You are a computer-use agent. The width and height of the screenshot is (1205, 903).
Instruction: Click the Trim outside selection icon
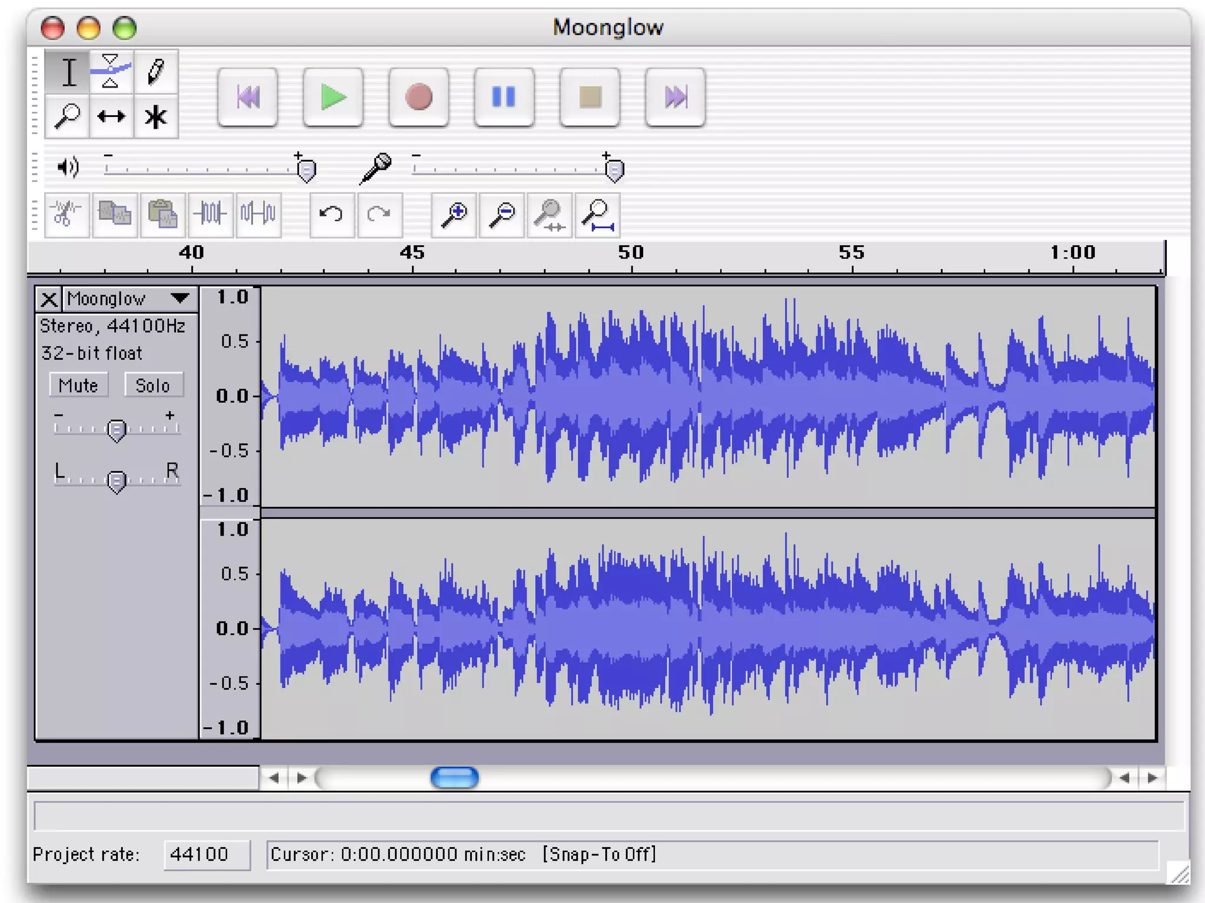(x=210, y=213)
